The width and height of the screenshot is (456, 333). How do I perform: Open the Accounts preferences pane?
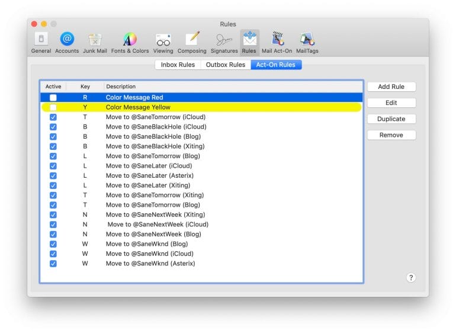[67, 43]
